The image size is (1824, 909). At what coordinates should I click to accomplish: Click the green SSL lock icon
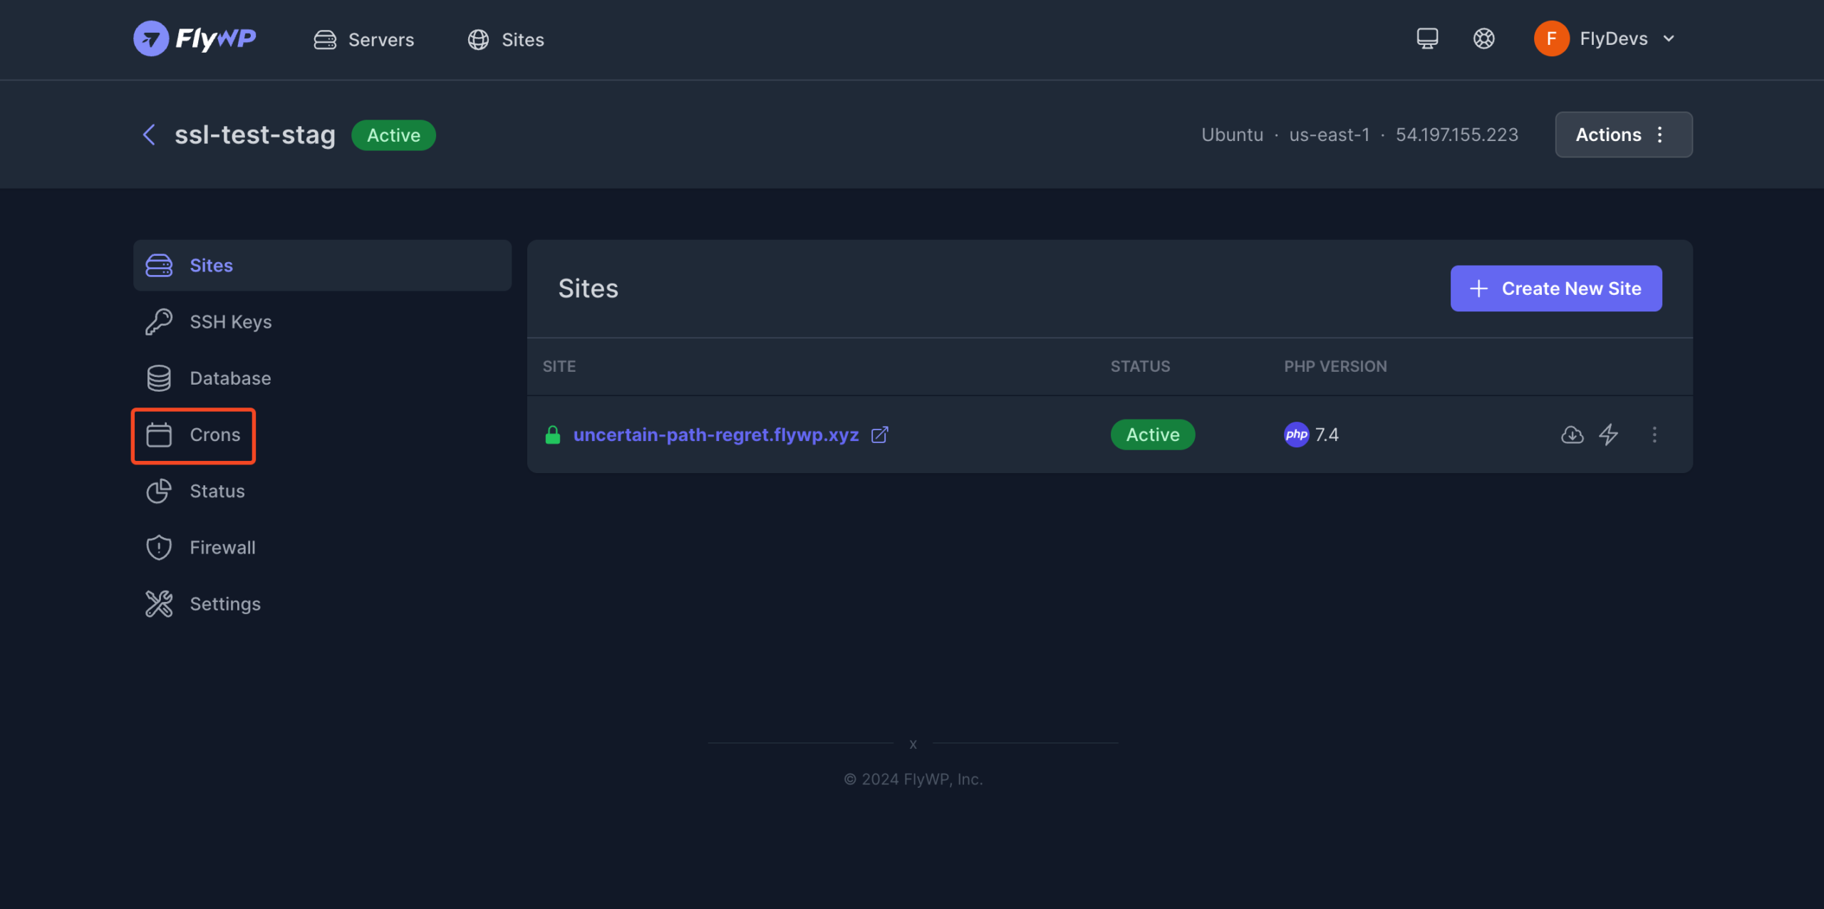[x=552, y=435]
